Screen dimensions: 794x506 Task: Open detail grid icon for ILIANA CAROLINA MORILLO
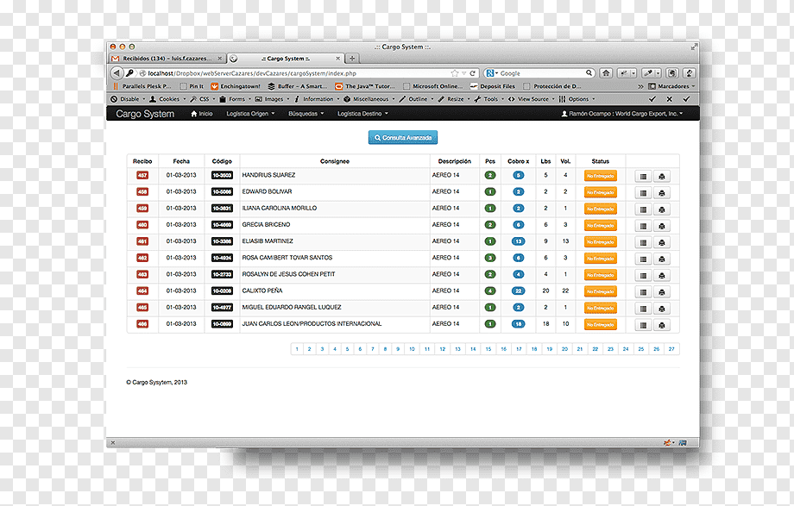(x=643, y=209)
